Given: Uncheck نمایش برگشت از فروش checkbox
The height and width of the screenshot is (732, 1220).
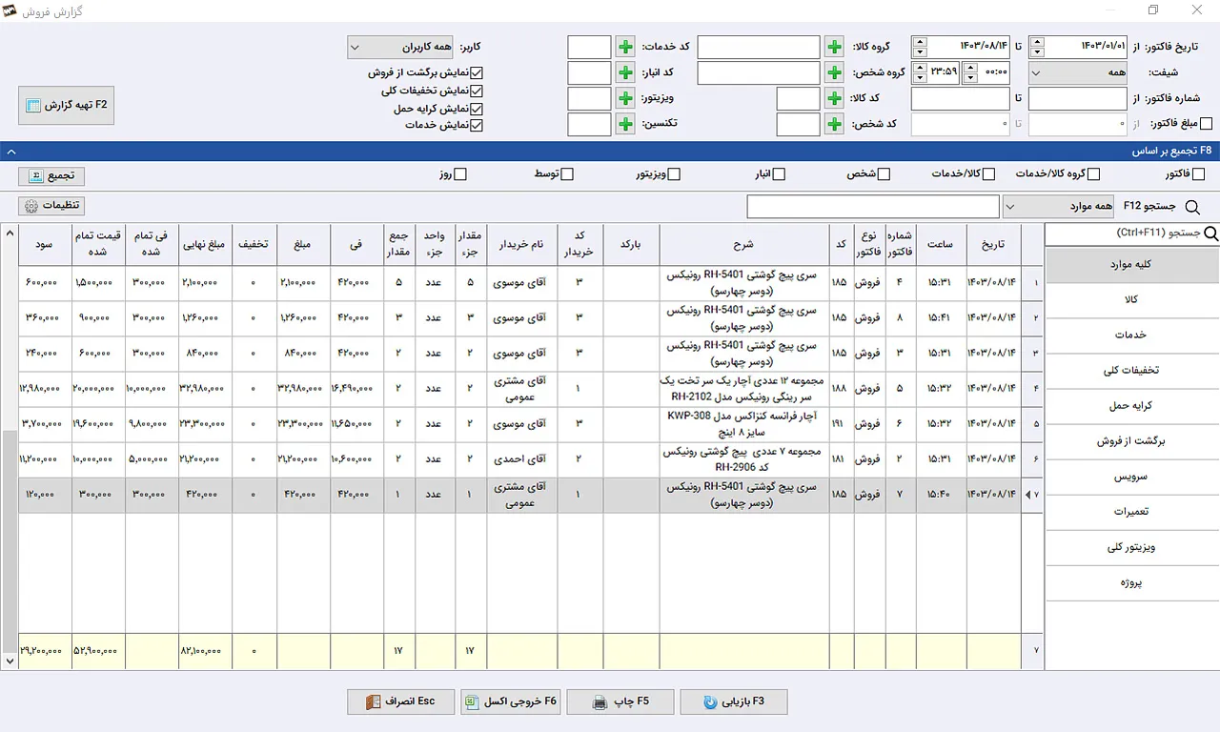Looking at the screenshot, I should tap(478, 72).
